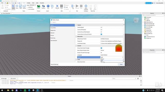Activate the Move tool
165x92 pixels.
(17, 7)
